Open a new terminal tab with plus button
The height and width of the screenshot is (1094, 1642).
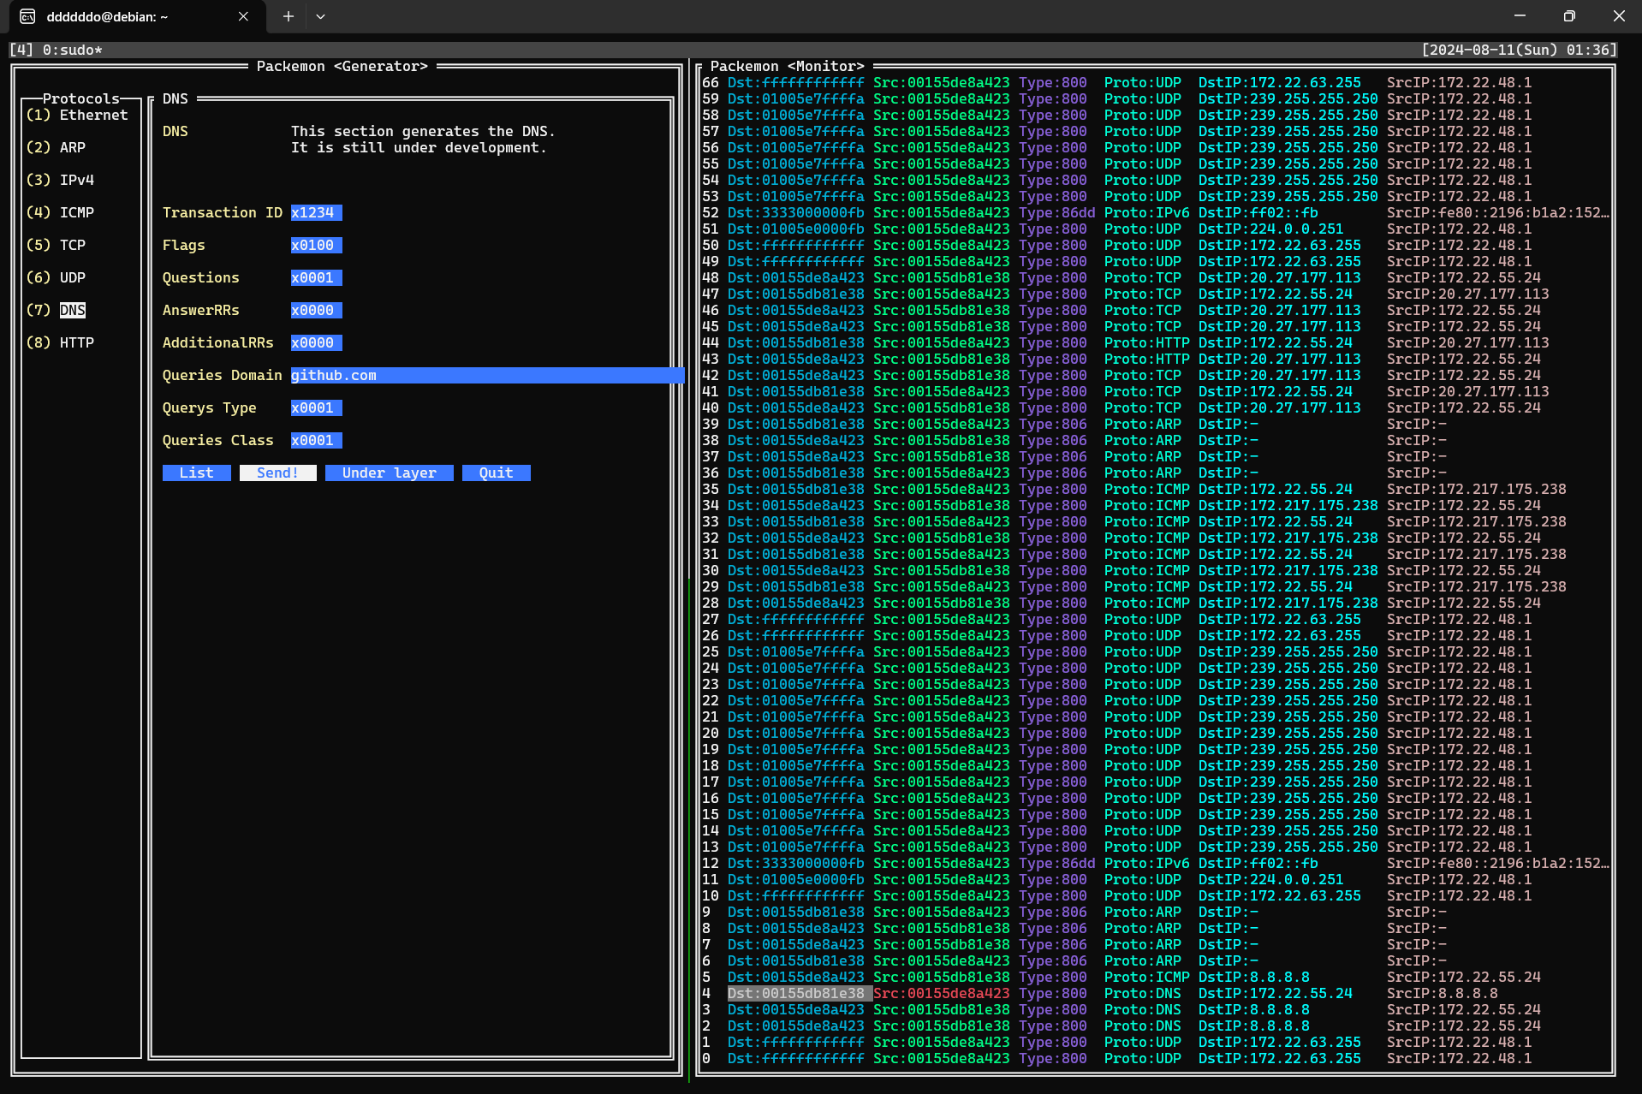pyautogui.click(x=289, y=16)
